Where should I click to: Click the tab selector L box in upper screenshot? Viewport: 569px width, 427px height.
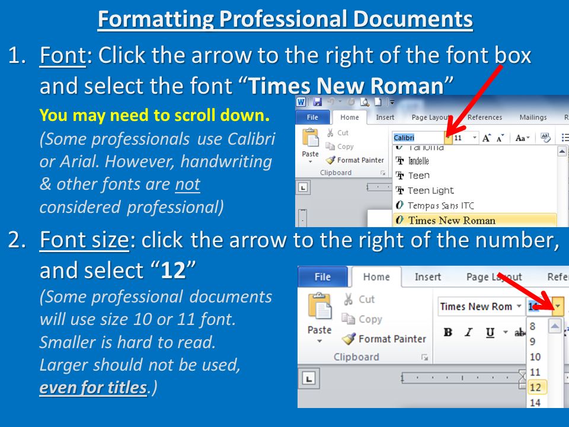click(303, 187)
